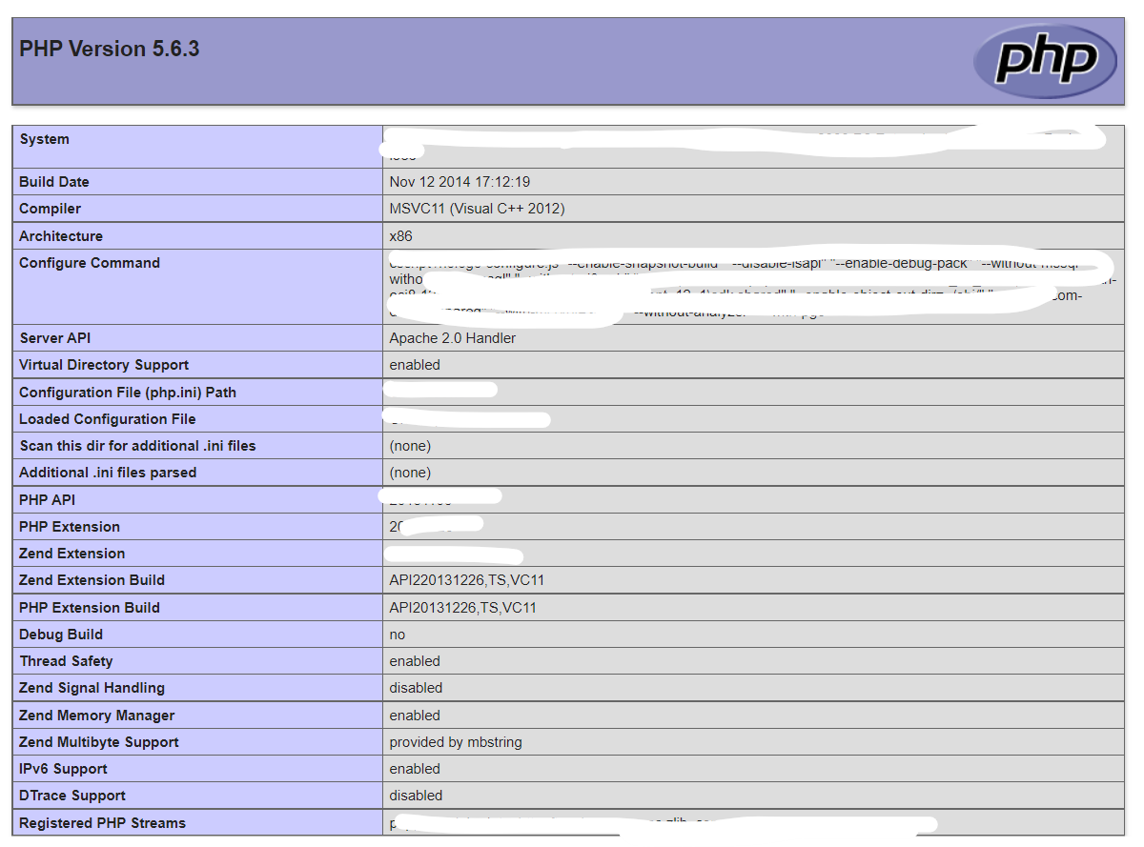The width and height of the screenshot is (1144, 847).
Task: Select disabled value for DTrace Support
Action: [417, 796]
